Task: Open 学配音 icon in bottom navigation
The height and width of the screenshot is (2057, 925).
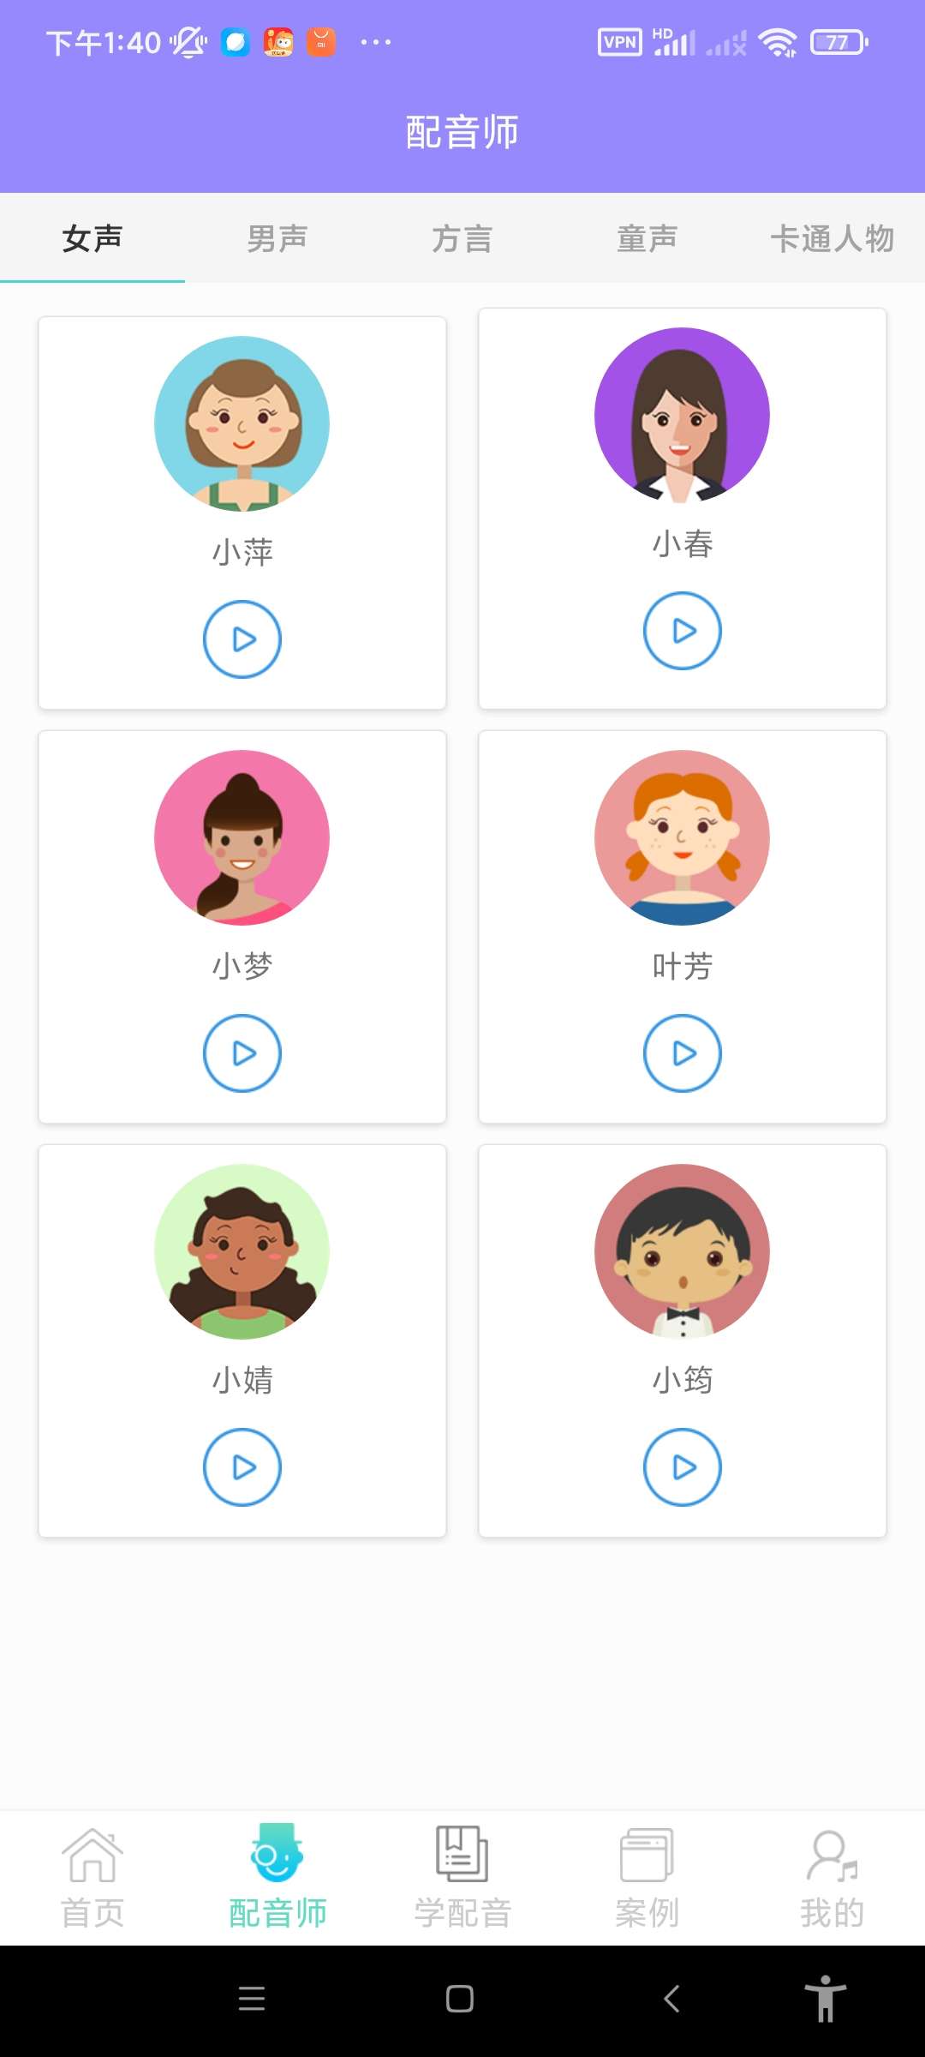Action: (x=462, y=1854)
